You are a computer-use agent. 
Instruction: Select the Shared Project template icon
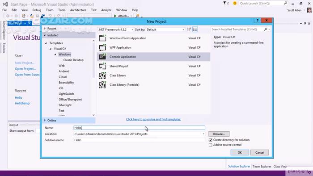[x=102, y=66]
